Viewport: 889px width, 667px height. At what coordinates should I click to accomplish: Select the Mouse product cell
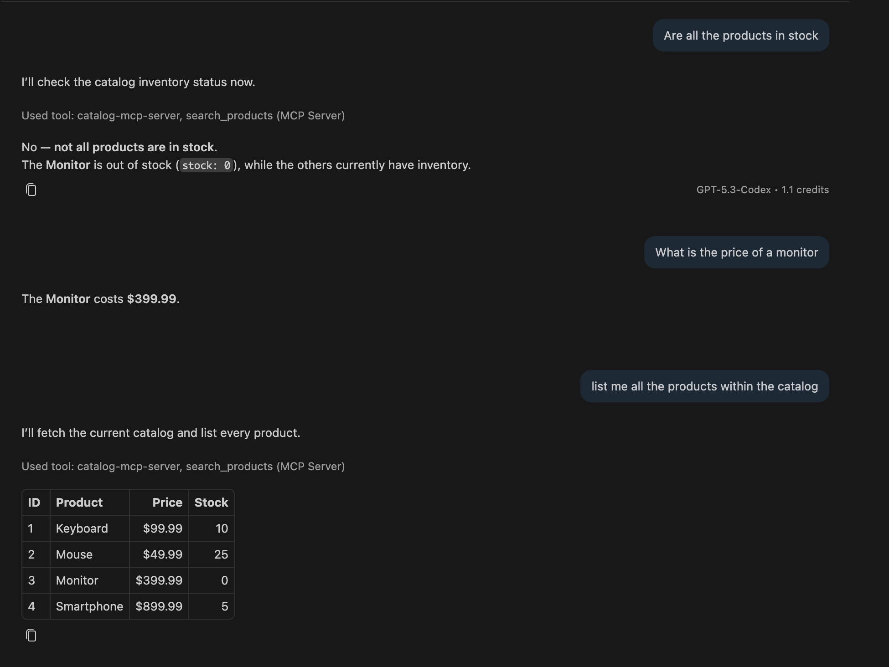click(x=90, y=554)
